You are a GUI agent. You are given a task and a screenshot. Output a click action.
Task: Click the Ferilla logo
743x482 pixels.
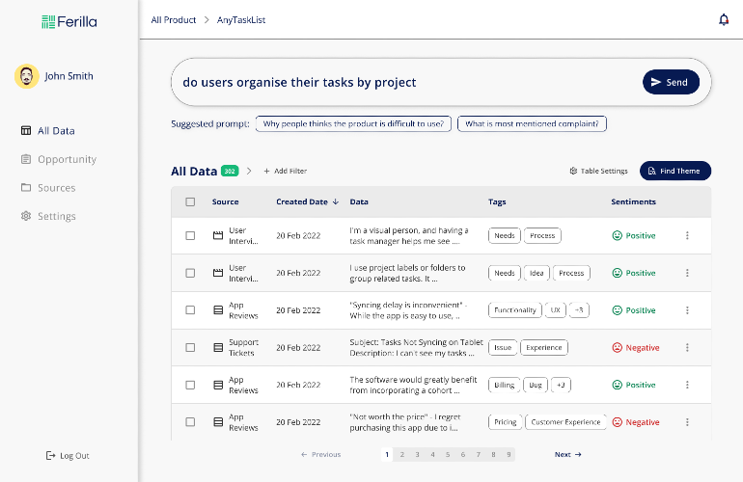coord(69,22)
